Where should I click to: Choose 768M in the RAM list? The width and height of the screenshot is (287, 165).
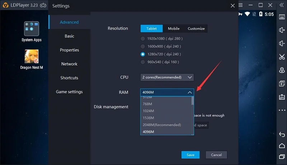166,104
